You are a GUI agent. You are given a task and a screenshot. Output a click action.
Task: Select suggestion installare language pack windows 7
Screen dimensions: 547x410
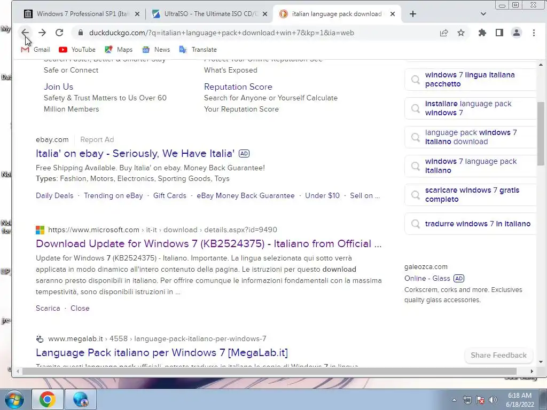point(470,108)
